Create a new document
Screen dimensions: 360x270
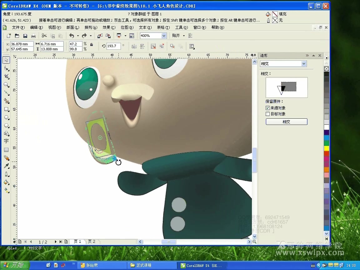pos(9,36)
